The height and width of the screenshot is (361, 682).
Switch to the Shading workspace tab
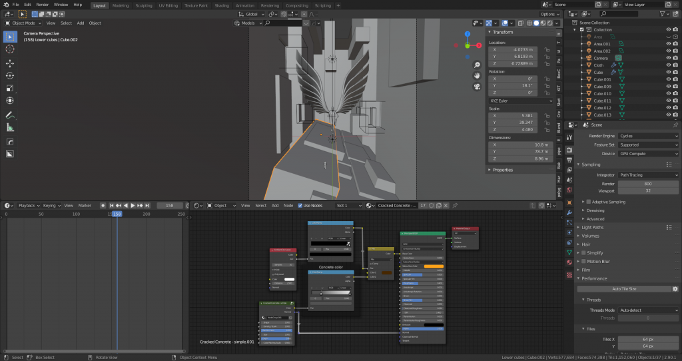pyautogui.click(x=222, y=5)
